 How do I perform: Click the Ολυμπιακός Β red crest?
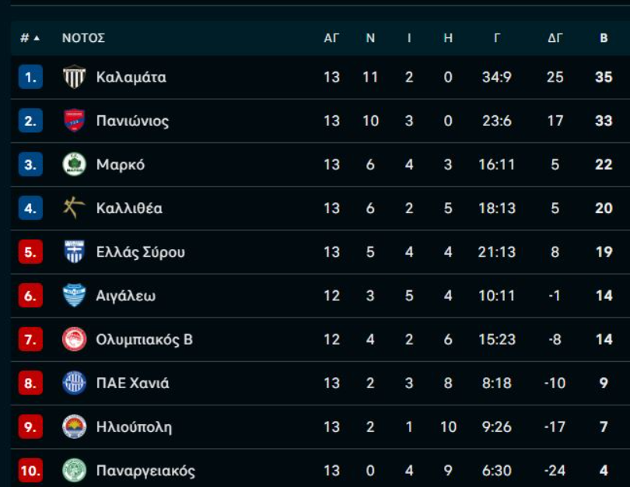[74, 339]
